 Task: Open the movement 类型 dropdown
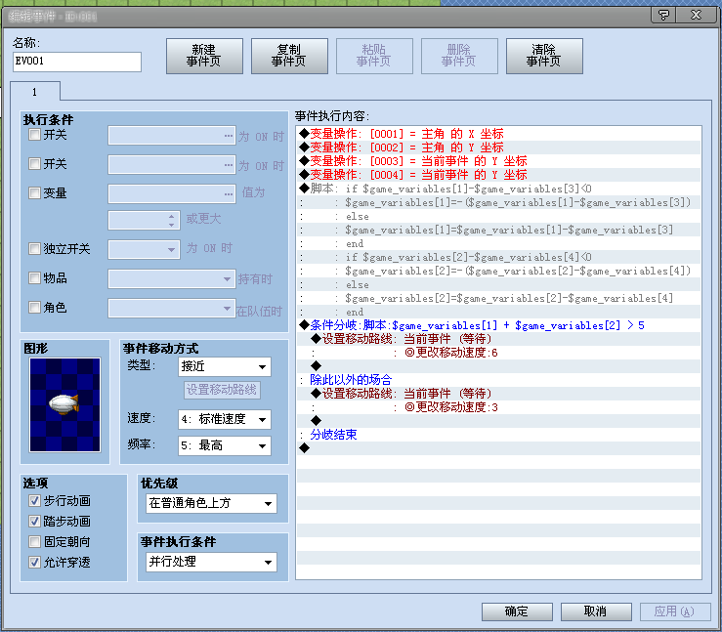point(225,367)
